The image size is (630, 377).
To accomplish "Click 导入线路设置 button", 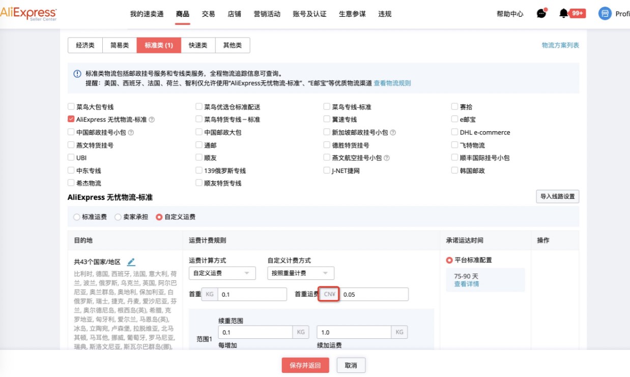I will (x=558, y=196).
